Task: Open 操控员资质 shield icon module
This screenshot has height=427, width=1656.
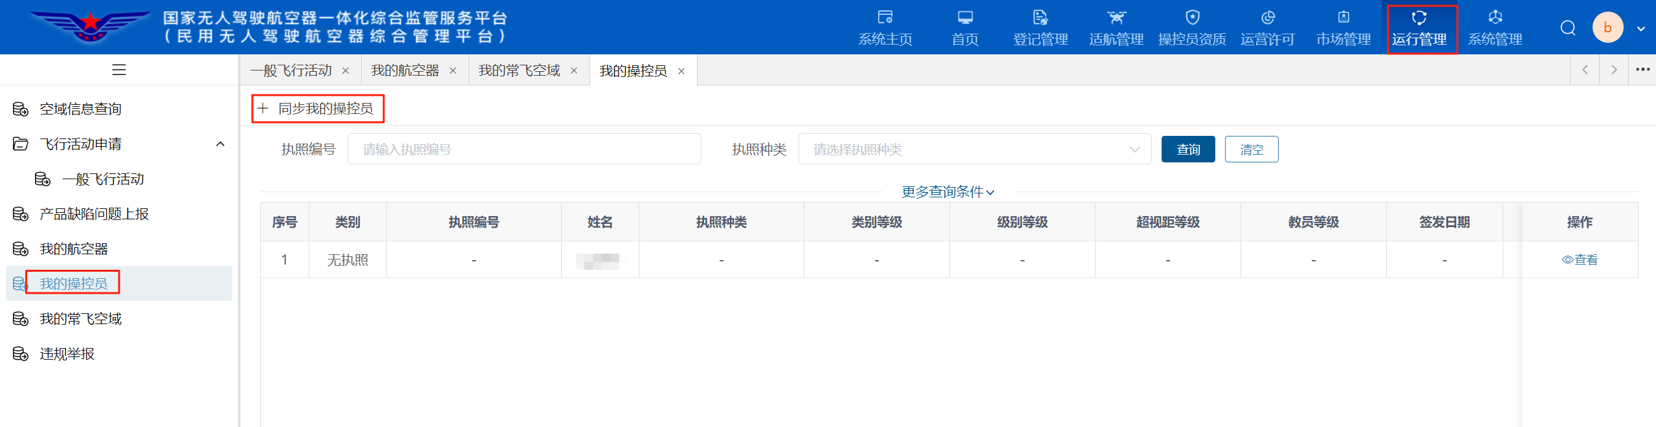Action: [1192, 28]
